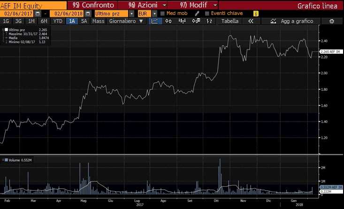
Task: Open the Ultimo prz field dropdown
Action: (x=131, y=14)
